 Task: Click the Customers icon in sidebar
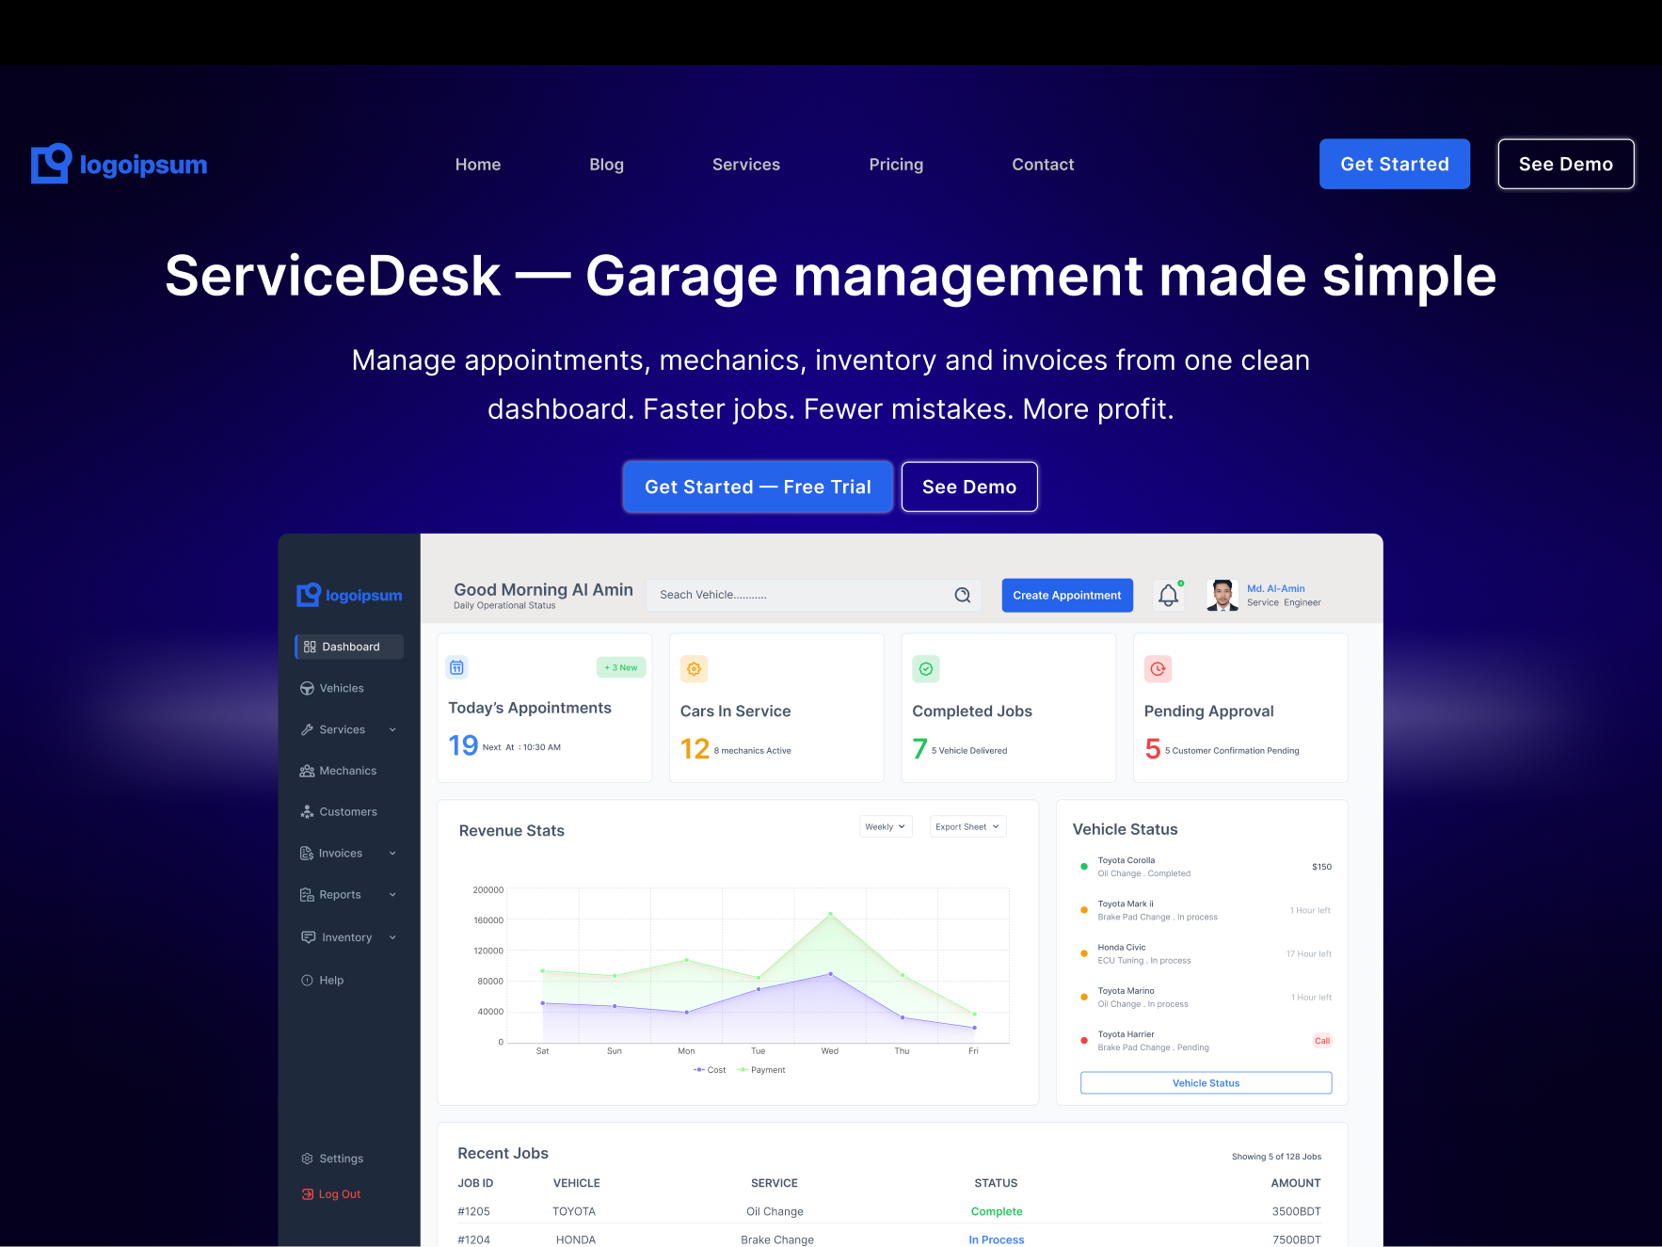[x=308, y=811]
